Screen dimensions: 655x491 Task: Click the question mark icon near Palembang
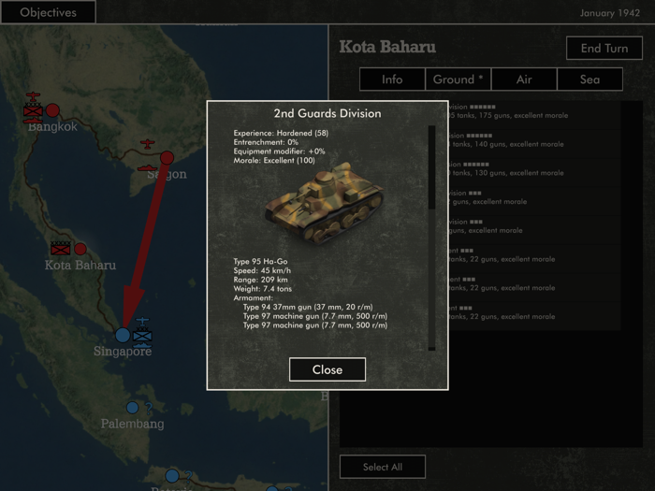[148, 408]
